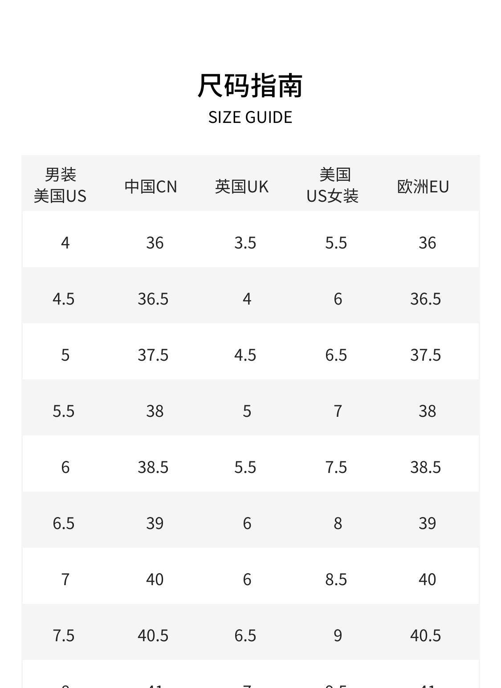Click size 4 in men's US column
Viewport: 501px width, 688px height.
(65, 243)
